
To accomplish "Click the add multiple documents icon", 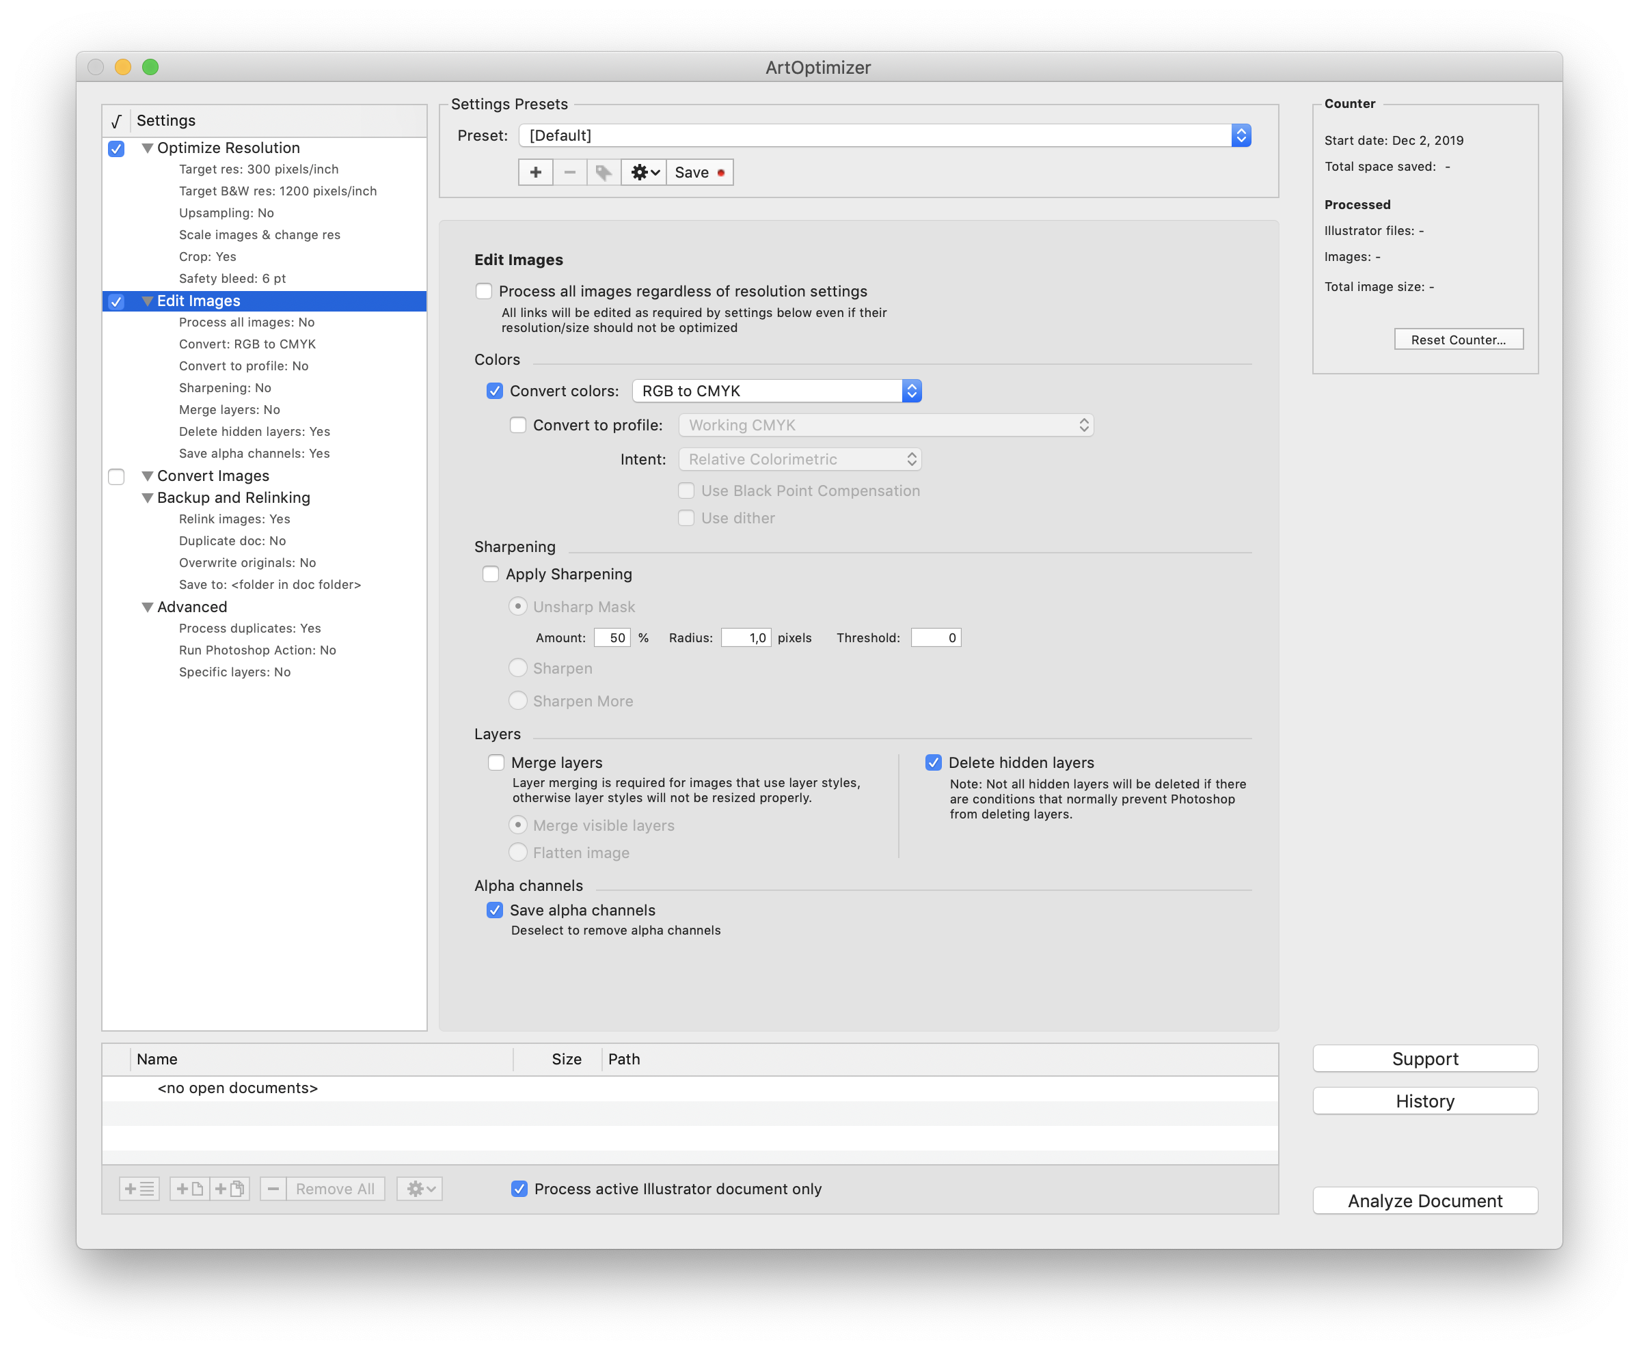I will (230, 1188).
